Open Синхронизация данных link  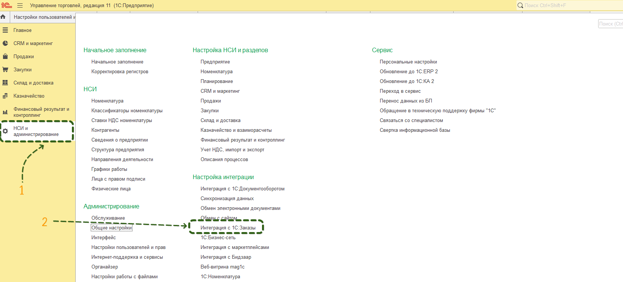tap(227, 198)
